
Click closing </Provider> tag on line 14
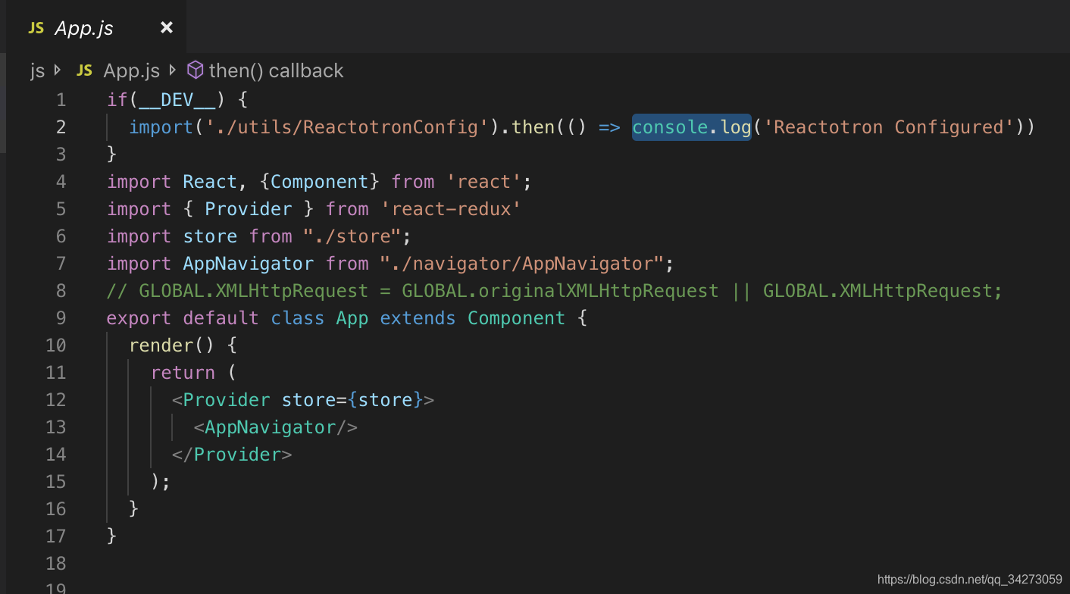pos(232,455)
